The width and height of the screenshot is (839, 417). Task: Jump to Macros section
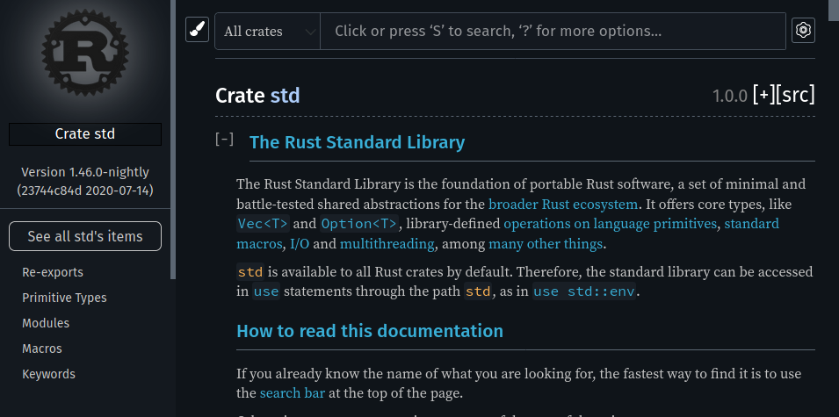click(42, 349)
